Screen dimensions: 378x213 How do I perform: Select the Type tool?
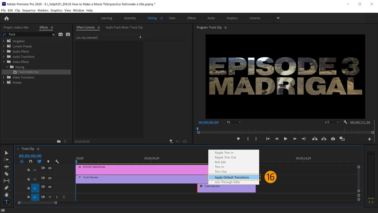click(7, 202)
